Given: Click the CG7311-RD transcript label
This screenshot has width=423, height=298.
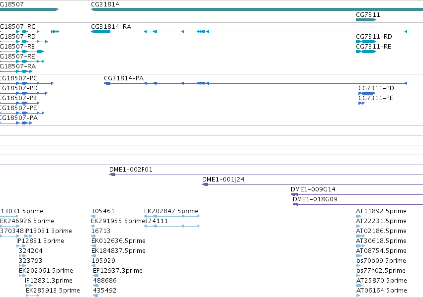Looking at the screenshot, I should point(374,37).
